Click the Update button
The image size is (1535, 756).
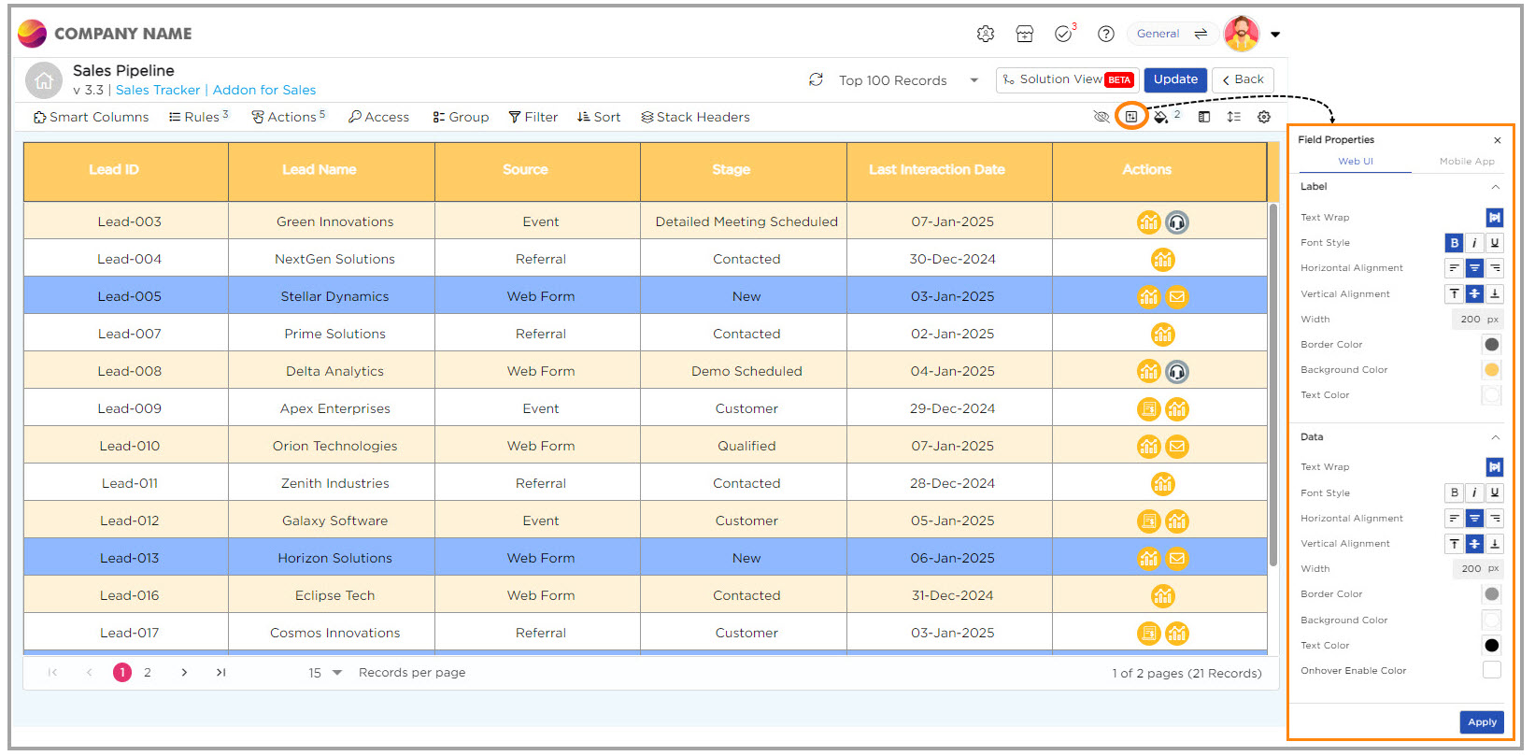[1174, 79]
